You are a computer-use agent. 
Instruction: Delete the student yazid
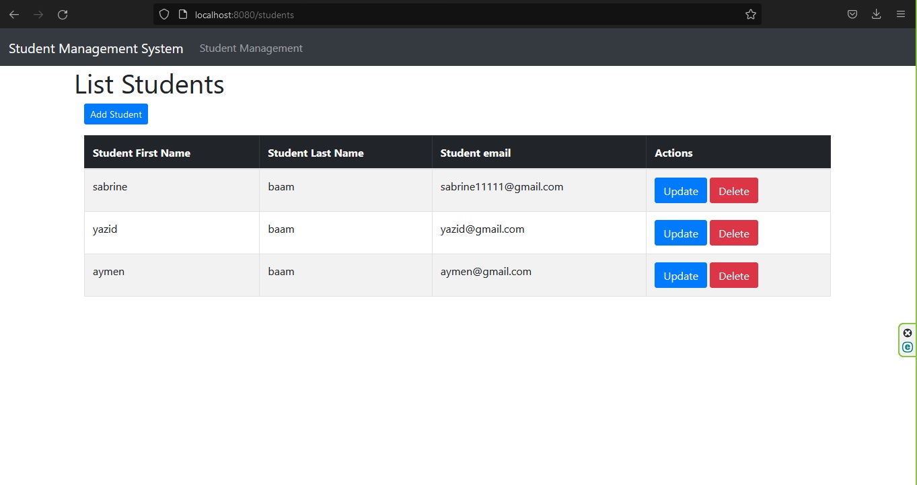click(x=733, y=233)
